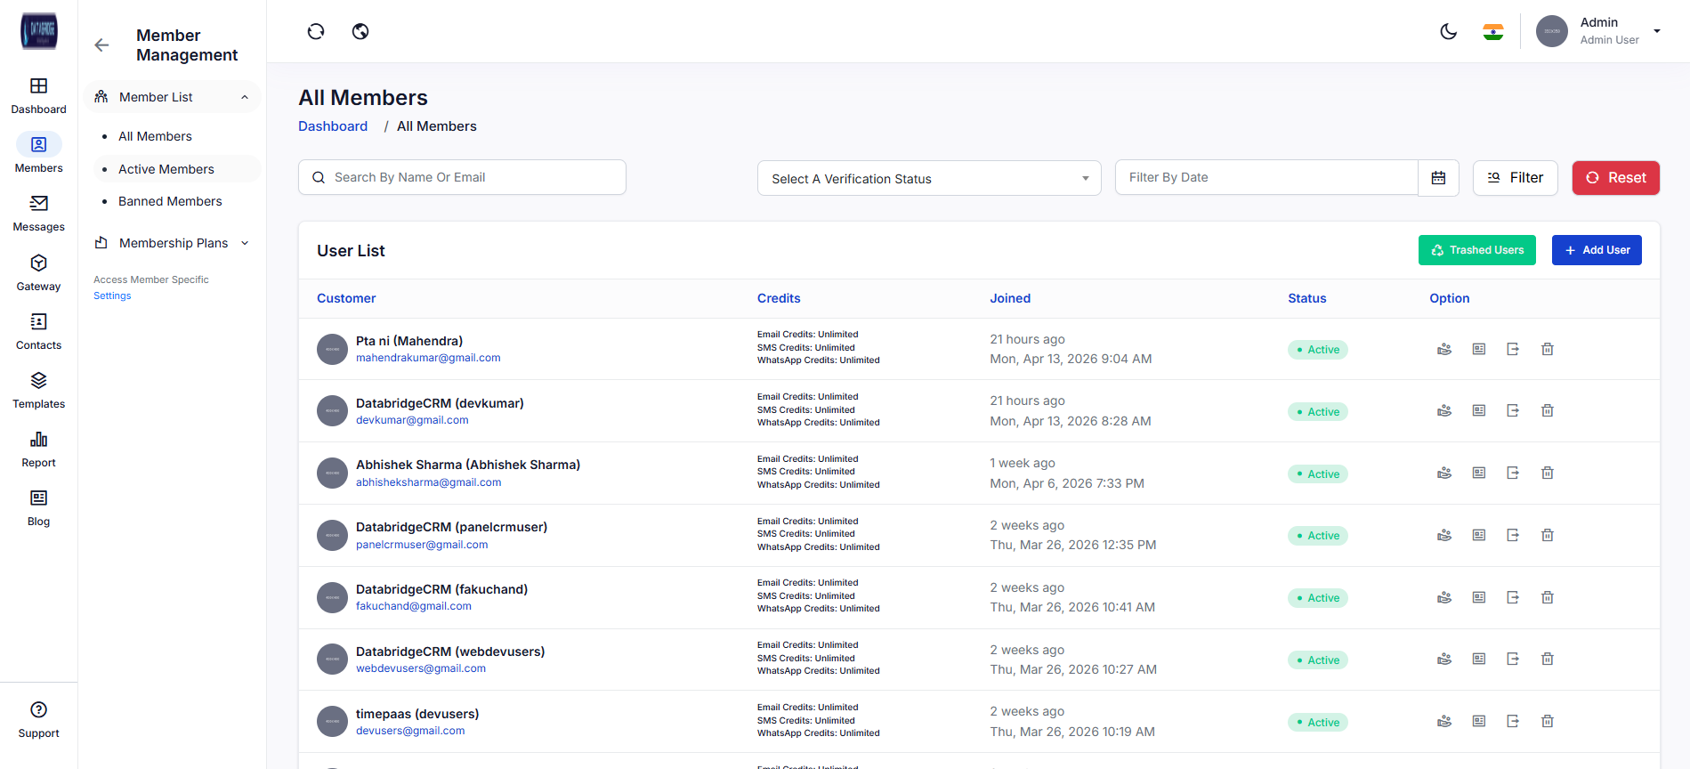
Task: Open the India flag language selector
Action: (1492, 32)
